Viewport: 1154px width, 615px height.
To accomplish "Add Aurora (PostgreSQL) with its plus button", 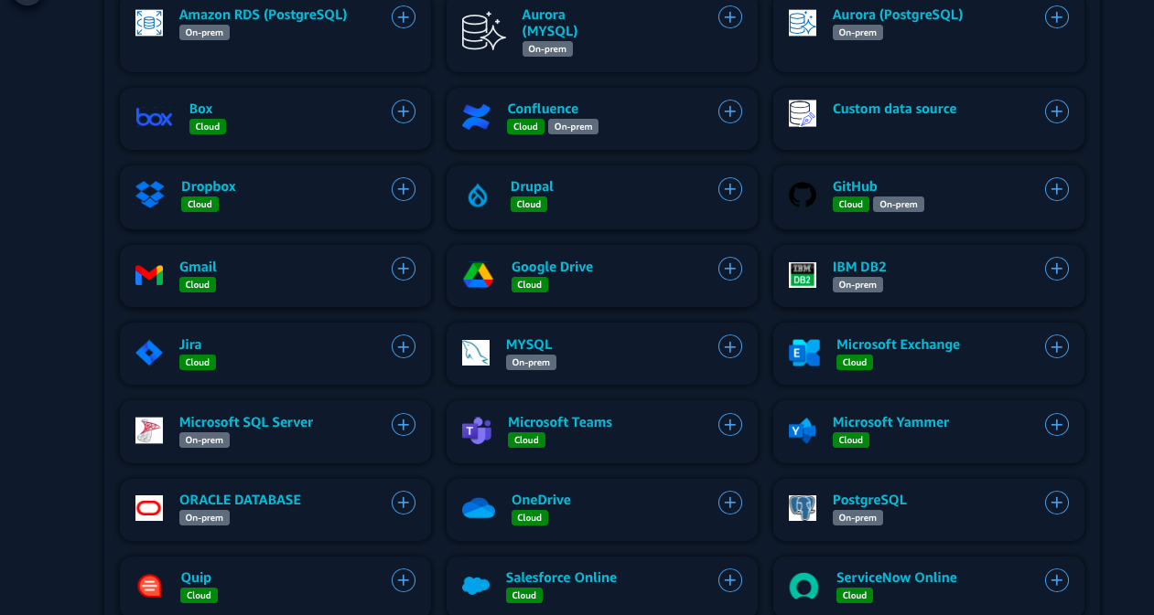I will pos(1057,17).
